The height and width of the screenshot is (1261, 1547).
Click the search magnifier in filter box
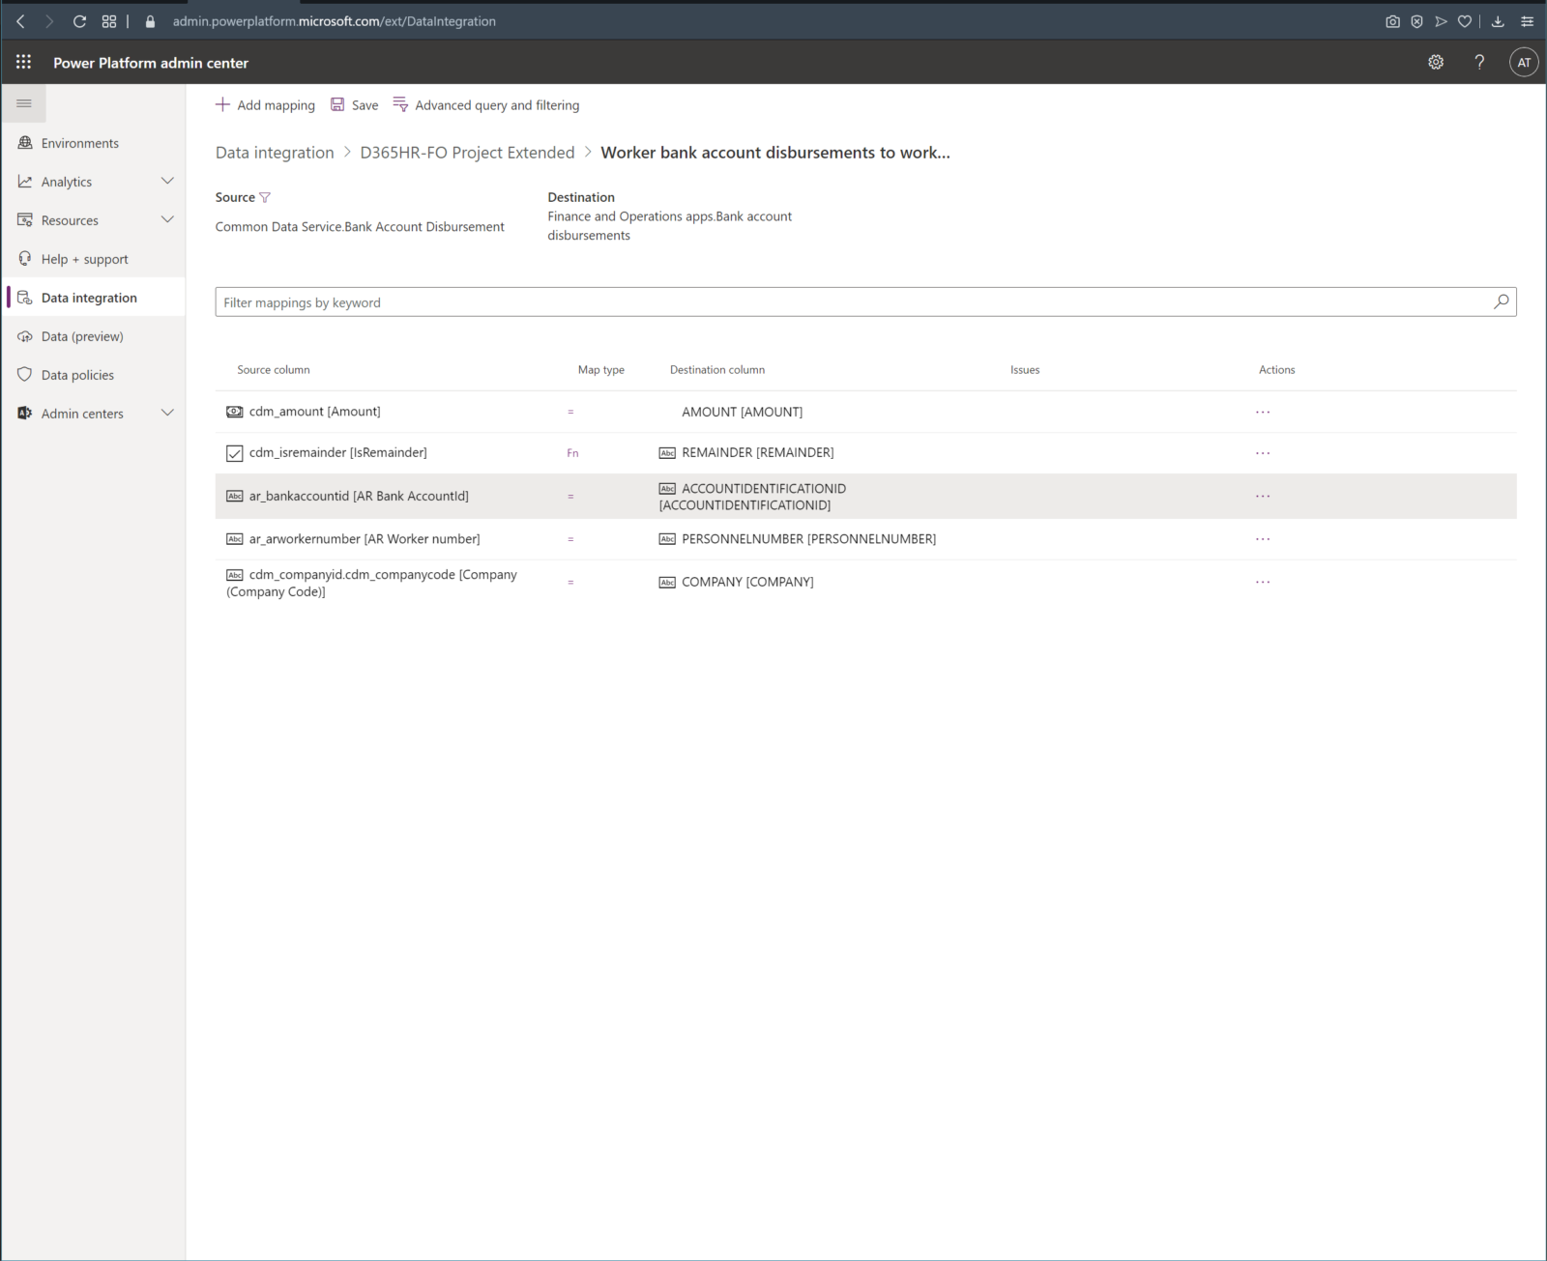point(1501,301)
